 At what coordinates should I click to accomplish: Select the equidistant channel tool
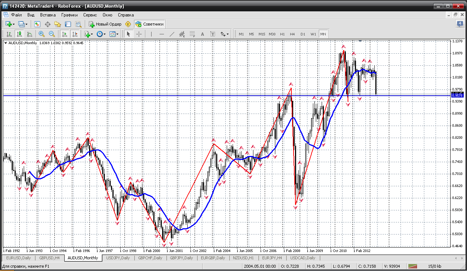pos(182,34)
